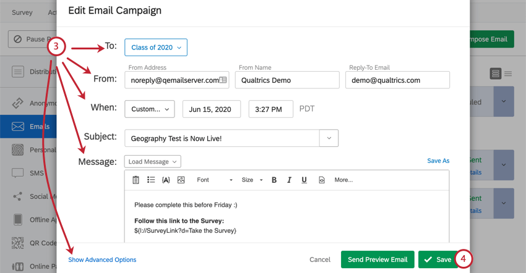The height and width of the screenshot is (273, 526).
Task: Click the Show Advanced Options link
Action: 102,260
